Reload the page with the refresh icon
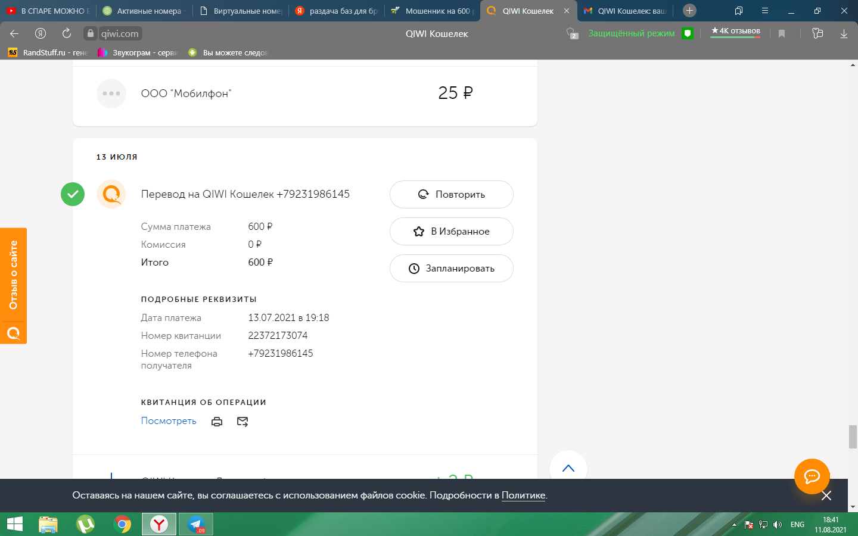This screenshot has width=858, height=536. point(67,34)
